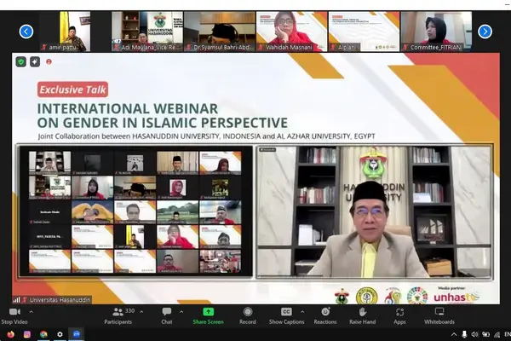Select Wahidah Masnani video thumbnail
The width and height of the screenshot is (511, 341).
coord(291,32)
